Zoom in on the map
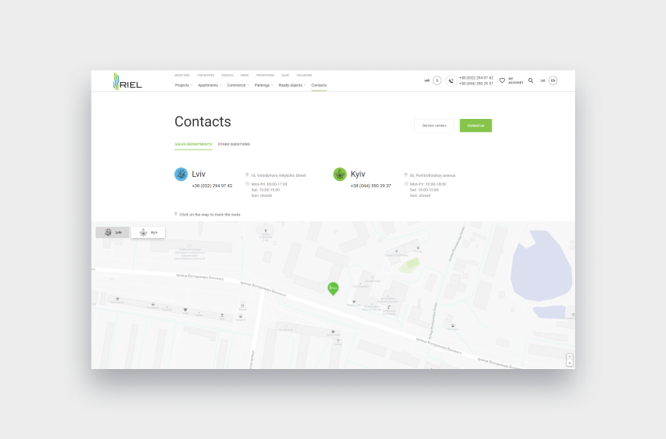 click(x=569, y=356)
